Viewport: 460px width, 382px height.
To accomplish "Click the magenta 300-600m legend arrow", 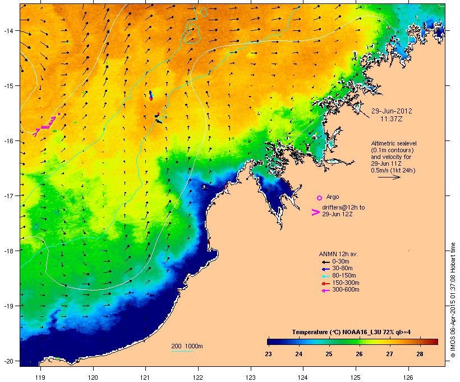I will click(326, 290).
